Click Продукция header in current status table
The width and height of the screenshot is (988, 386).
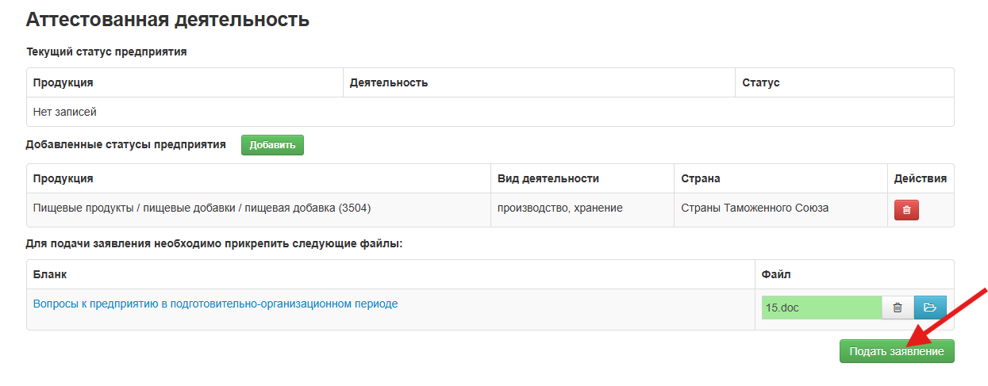point(63,82)
